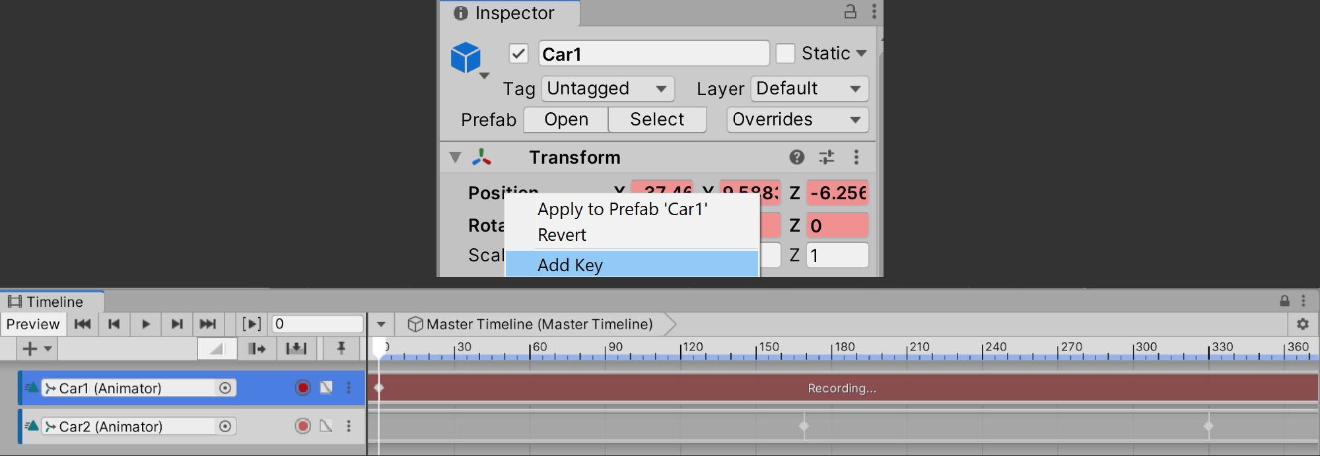Image resolution: width=1320 pixels, height=456 pixels.
Task: Click the replace/overwrite edit mode icon
Action: 296,348
